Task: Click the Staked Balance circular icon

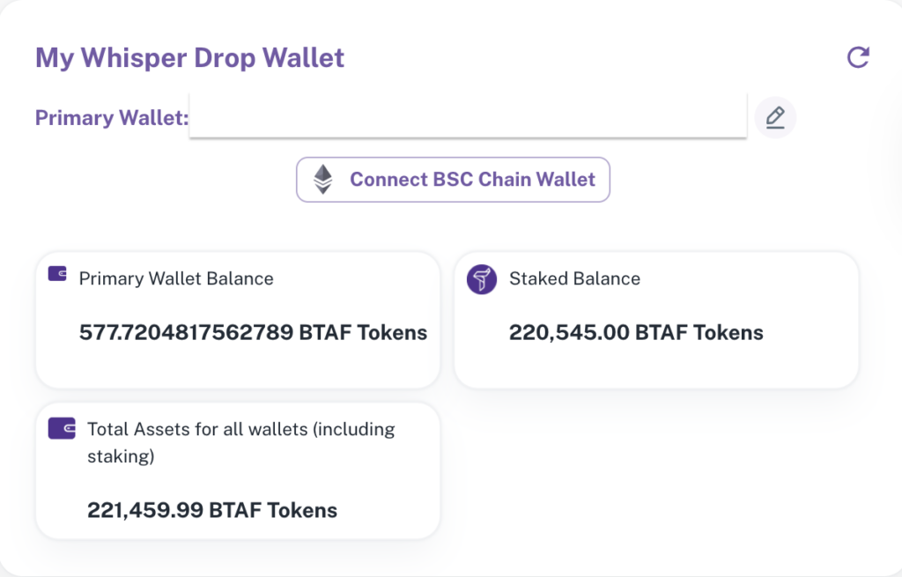Action: tap(482, 279)
